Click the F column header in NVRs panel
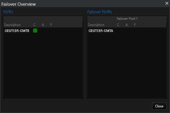This screenshot has width=170, height=113. [x=51, y=25]
